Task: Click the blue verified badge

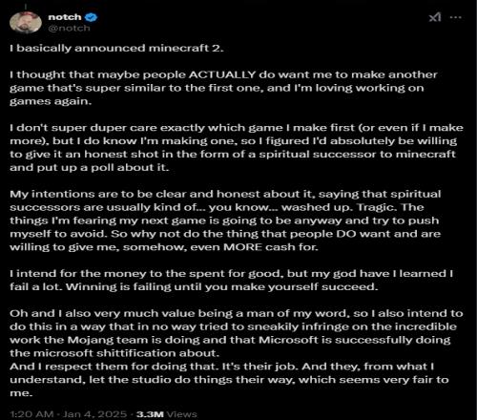Action: 92,17
